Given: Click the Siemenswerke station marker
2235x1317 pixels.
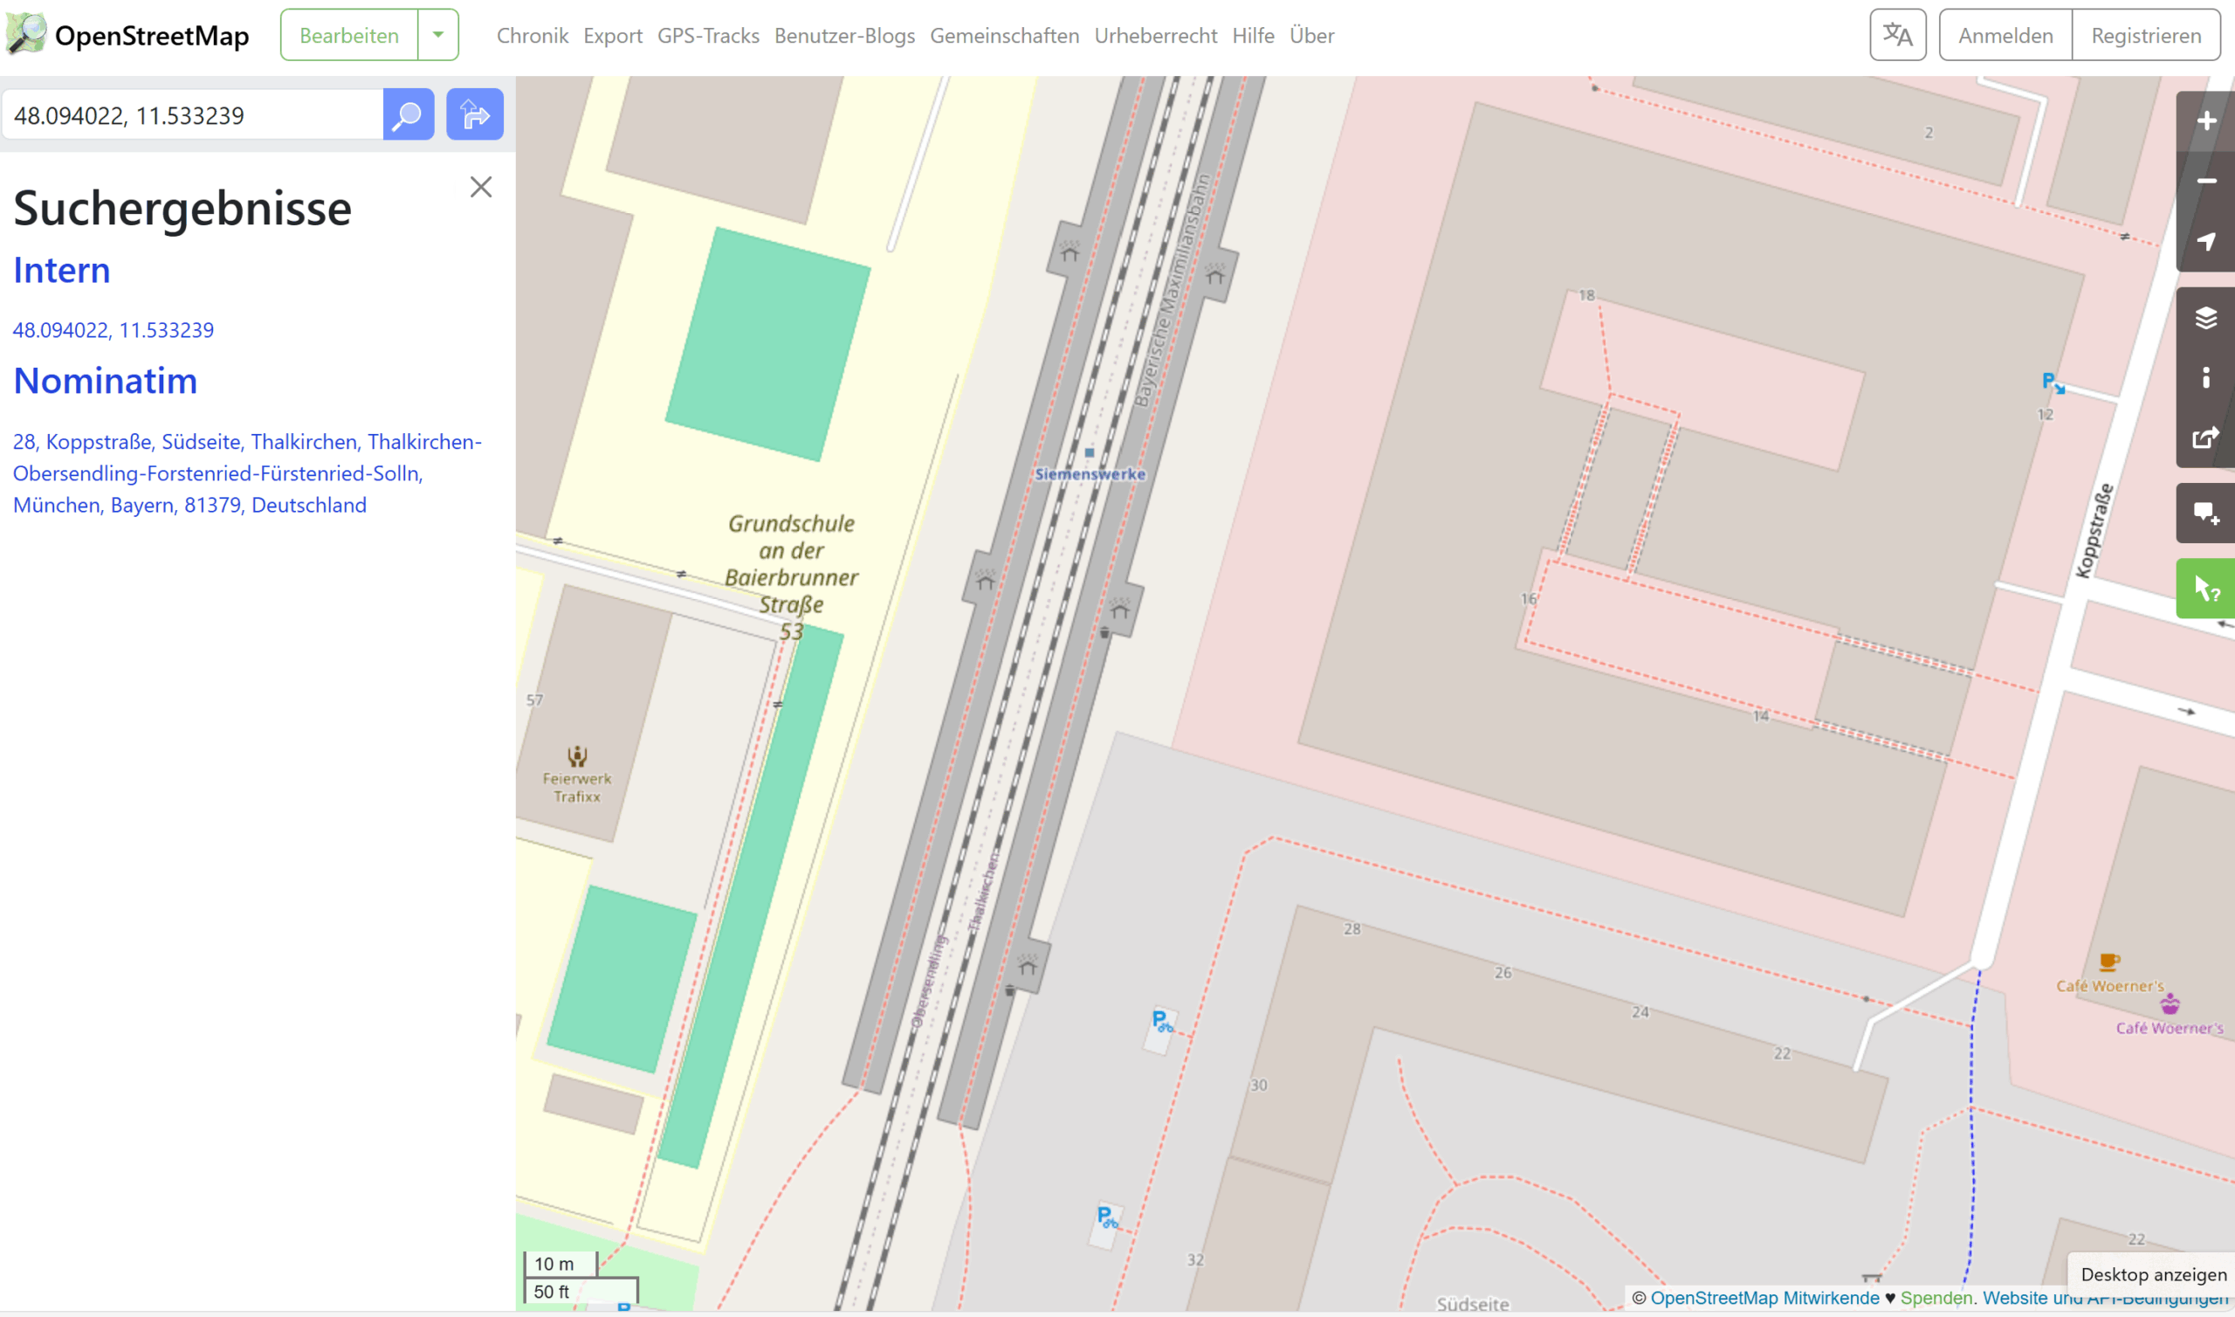Looking at the screenshot, I should 1089,452.
